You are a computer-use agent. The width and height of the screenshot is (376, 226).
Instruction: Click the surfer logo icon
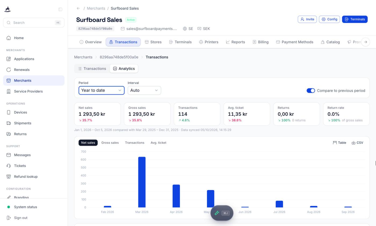[x=8, y=9]
